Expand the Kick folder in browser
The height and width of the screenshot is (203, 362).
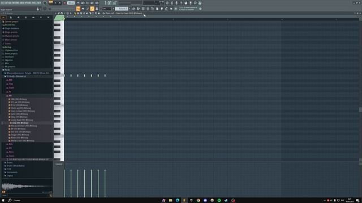(x=11, y=144)
